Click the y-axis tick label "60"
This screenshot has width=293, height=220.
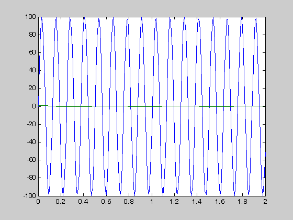click(32, 52)
